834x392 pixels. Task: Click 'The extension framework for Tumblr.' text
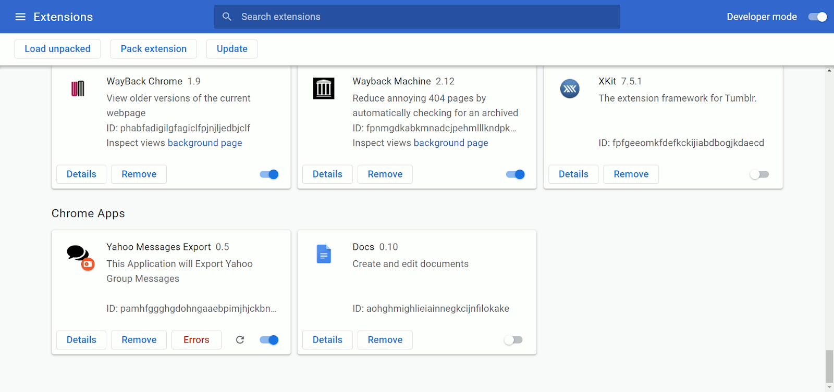pyautogui.click(x=677, y=98)
